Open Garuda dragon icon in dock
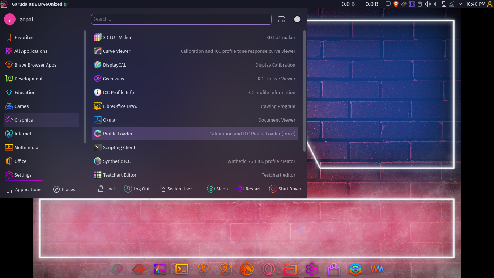The width and height of the screenshot is (494, 278). point(247,269)
